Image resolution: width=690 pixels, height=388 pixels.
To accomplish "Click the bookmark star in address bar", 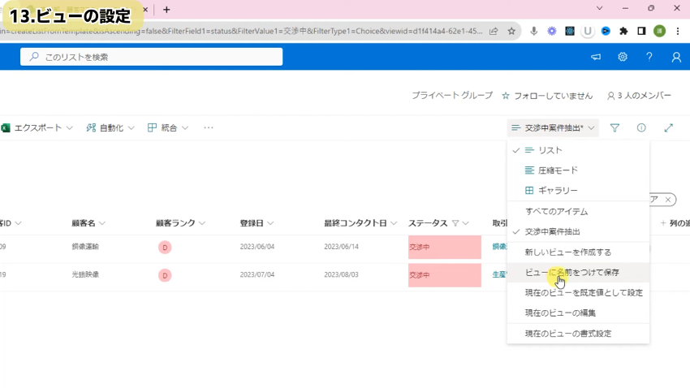I will [511, 31].
